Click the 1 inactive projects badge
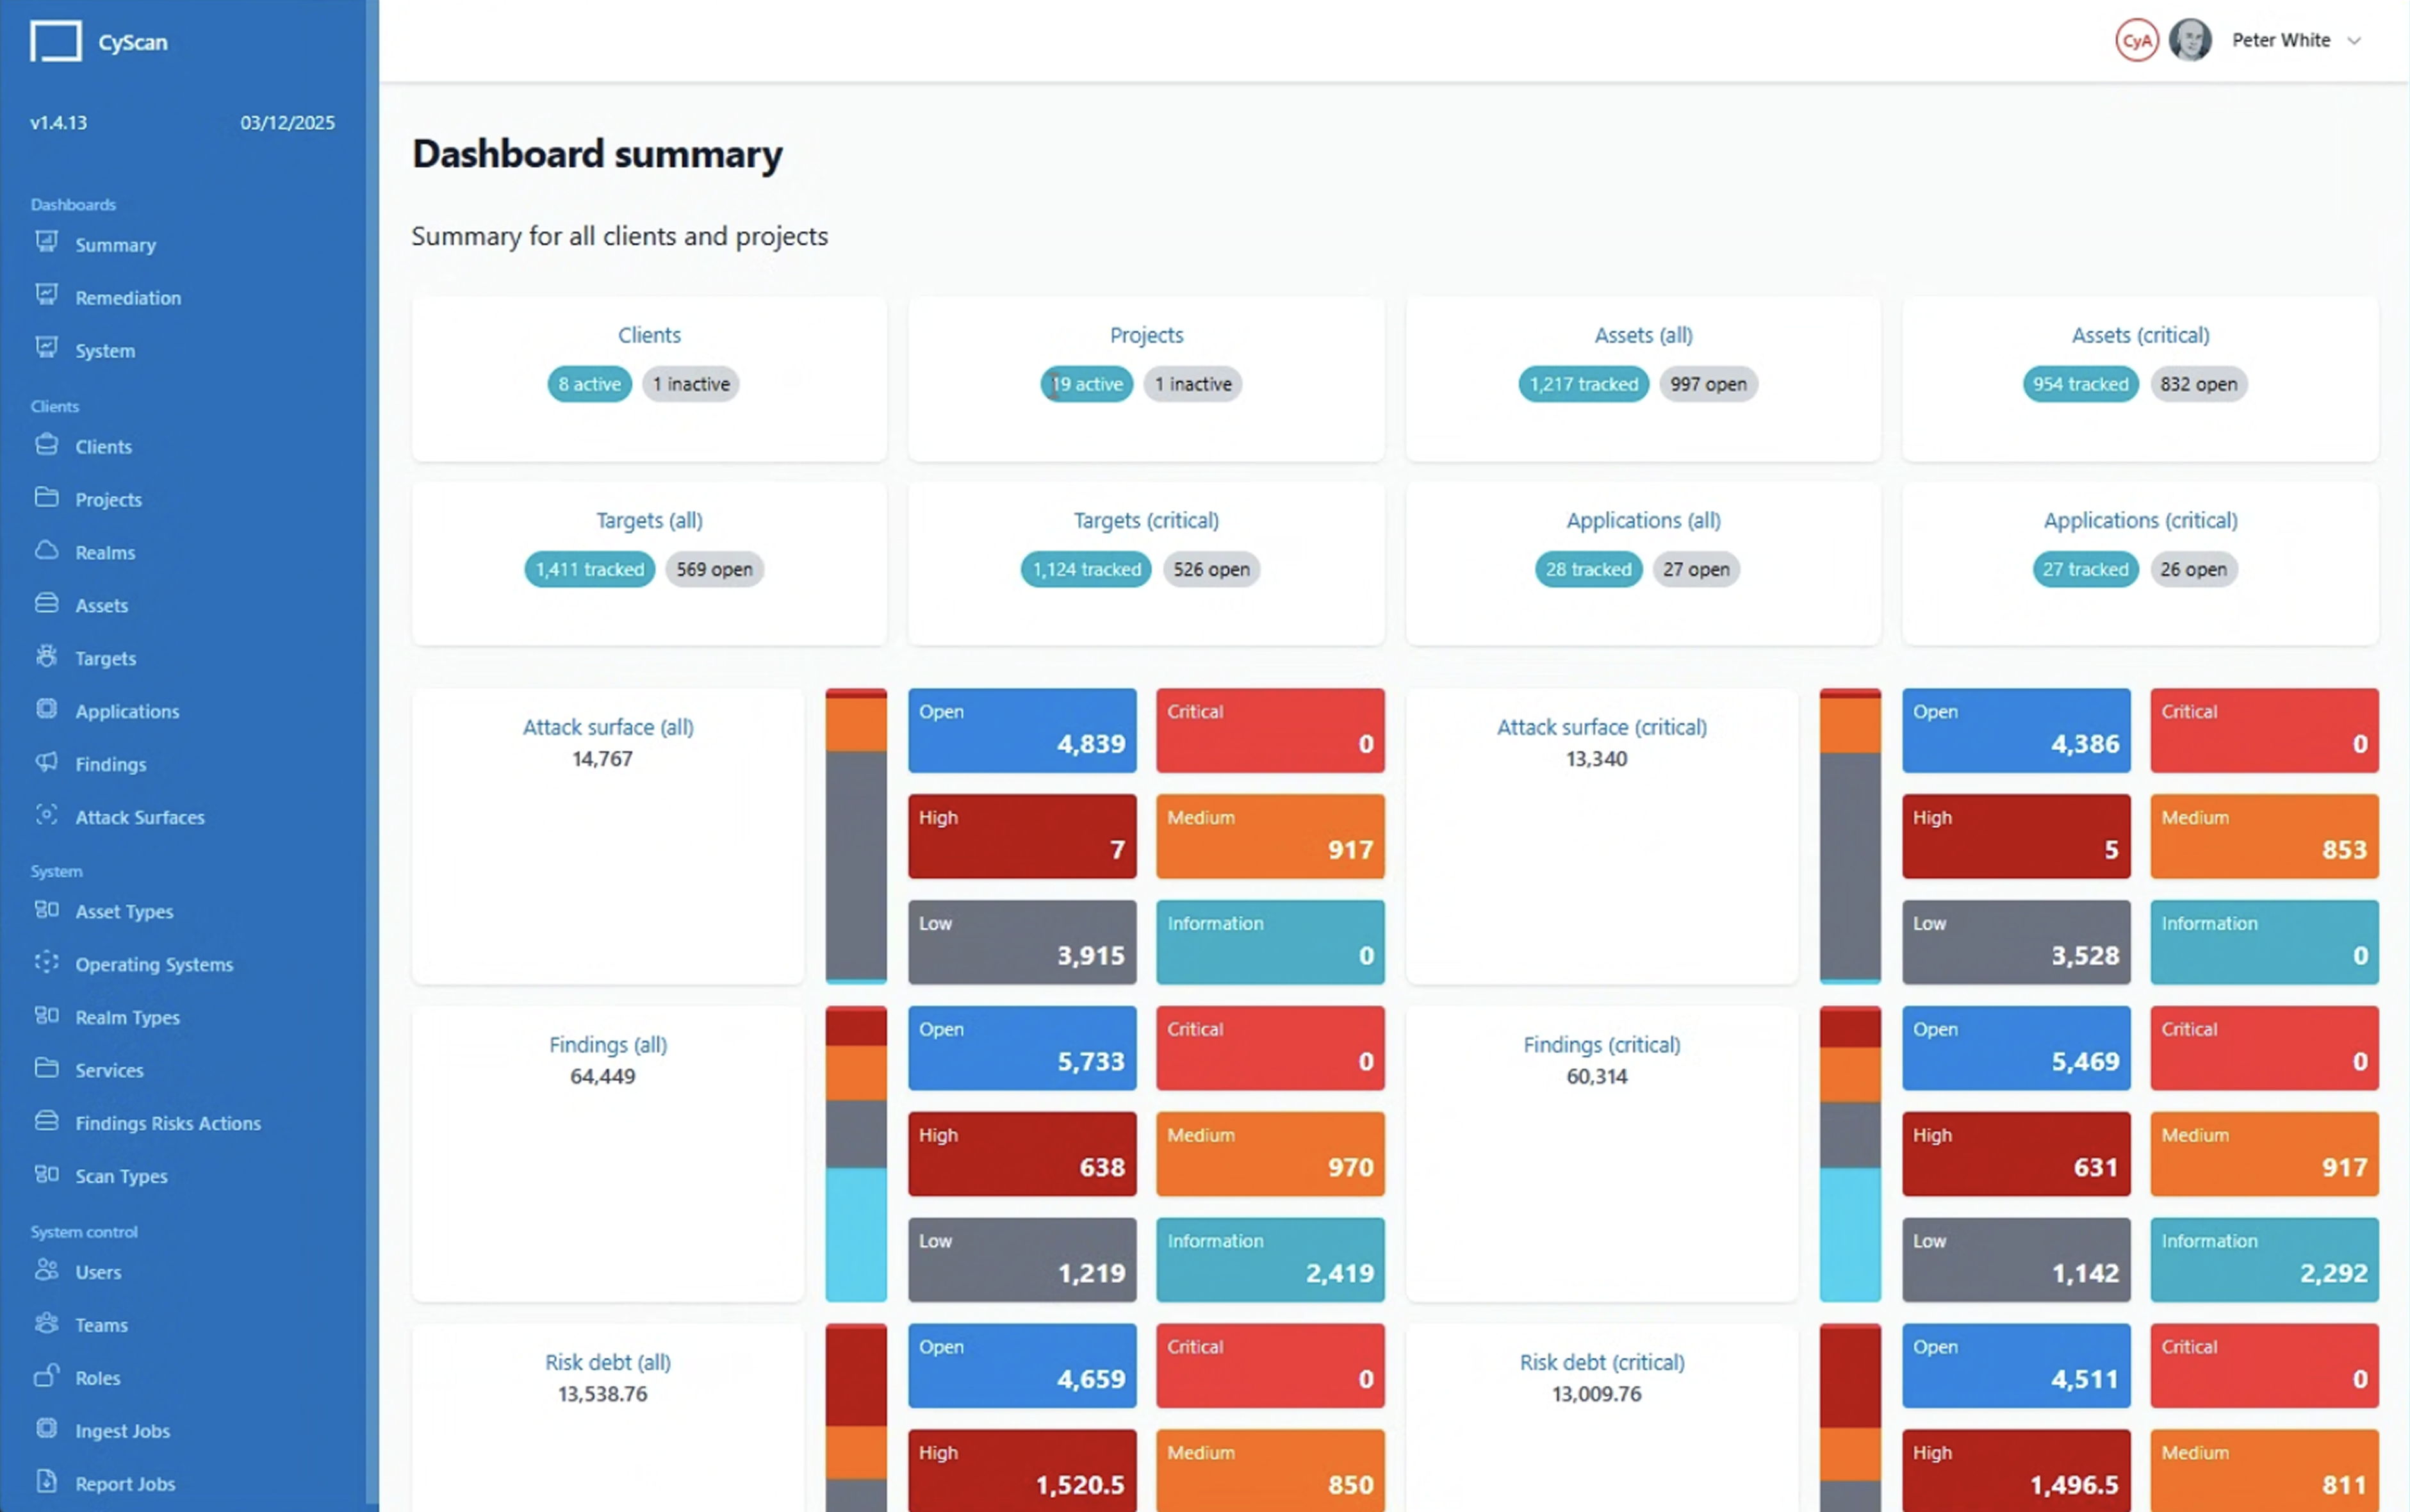The image size is (2410, 1512). tap(1193, 384)
